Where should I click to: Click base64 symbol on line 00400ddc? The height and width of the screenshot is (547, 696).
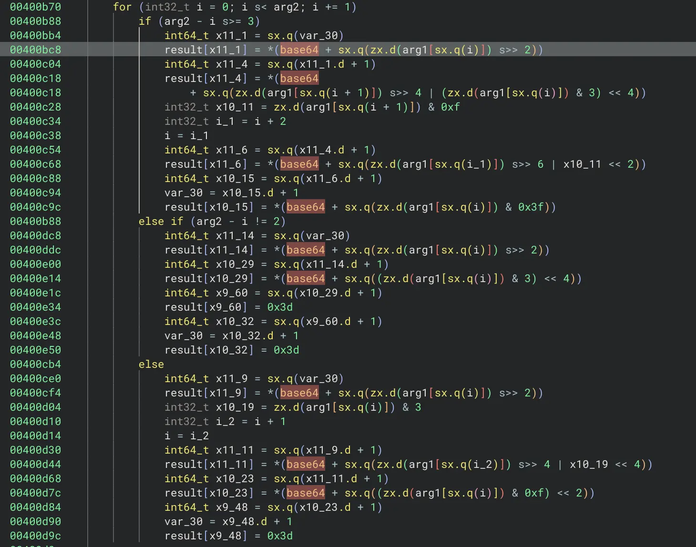point(306,250)
